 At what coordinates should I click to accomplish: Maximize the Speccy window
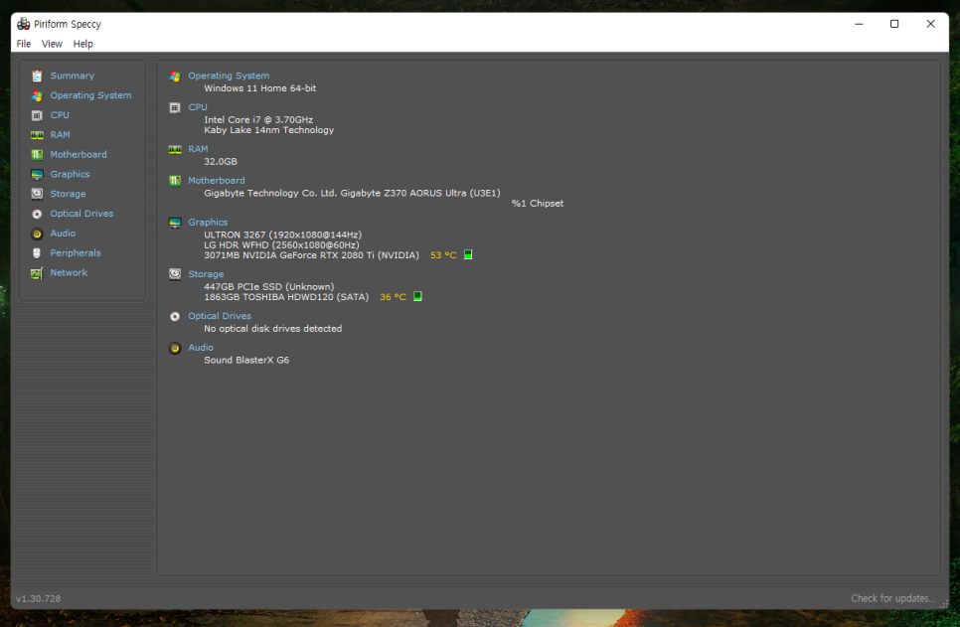894,24
